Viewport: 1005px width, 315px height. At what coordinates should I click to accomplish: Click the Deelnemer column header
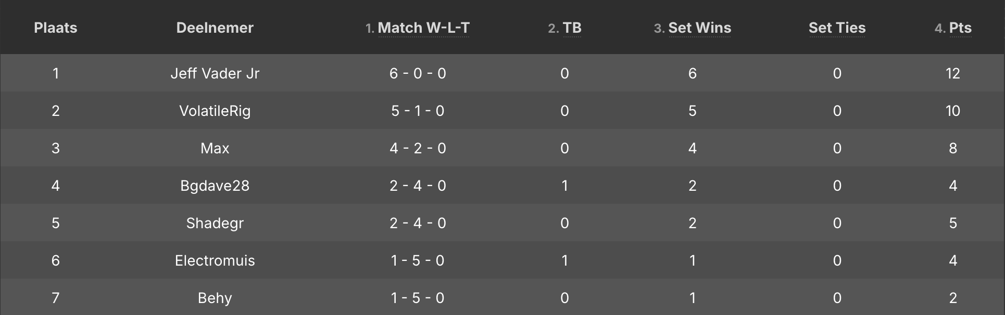click(215, 28)
